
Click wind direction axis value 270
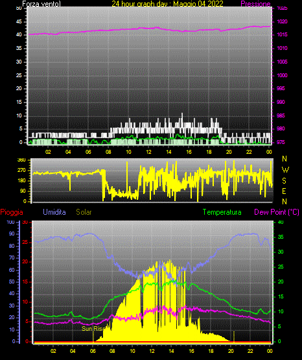(x=21, y=171)
